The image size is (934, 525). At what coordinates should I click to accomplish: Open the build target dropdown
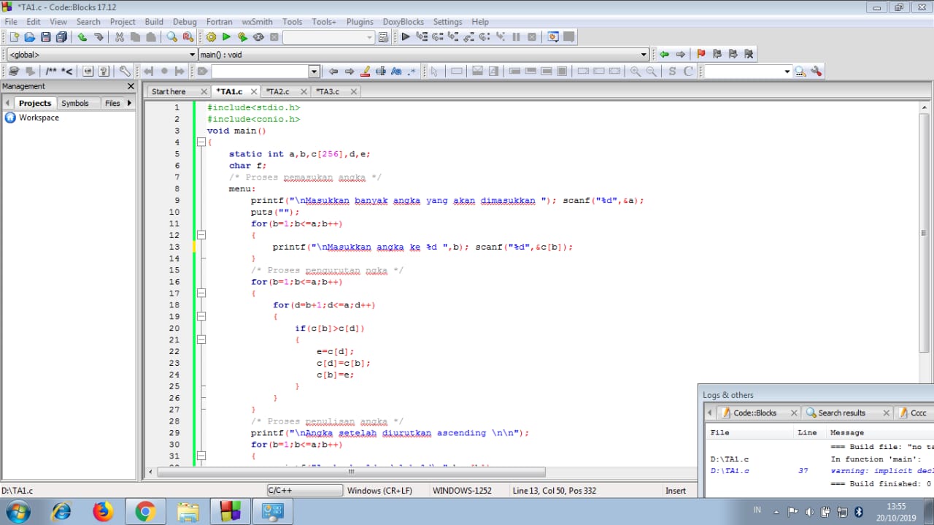(328, 37)
